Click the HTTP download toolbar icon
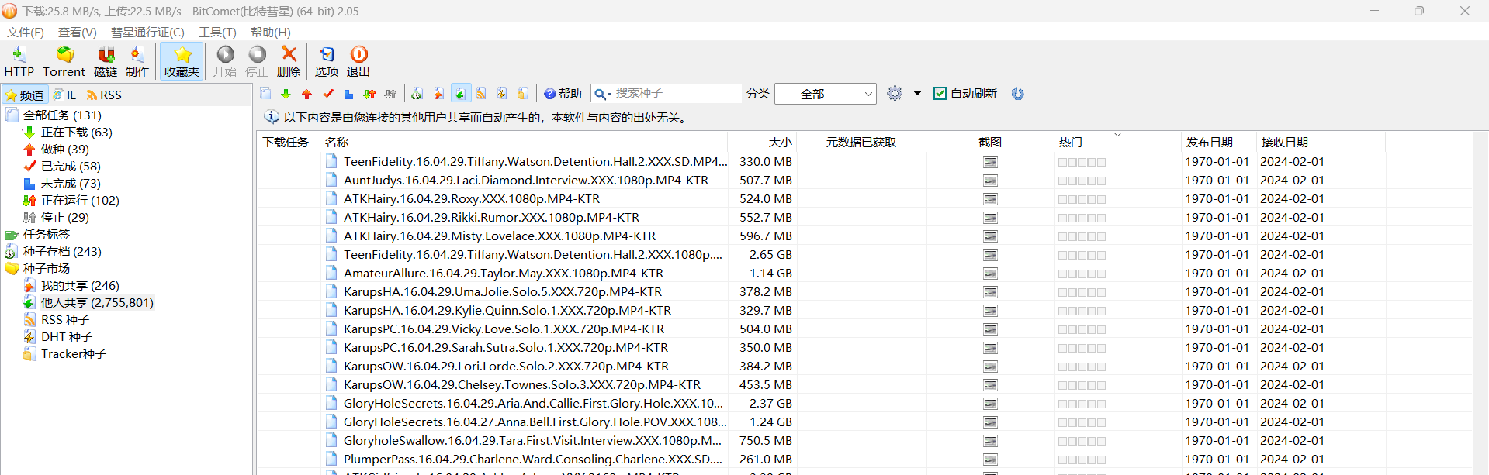Image resolution: width=1489 pixels, height=475 pixels. click(x=19, y=61)
